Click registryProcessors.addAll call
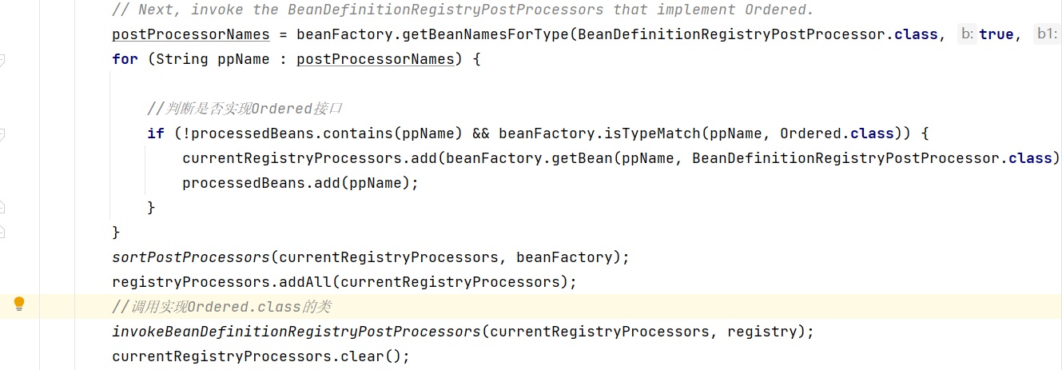Screen dimensions: 1062x370 click(344, 282)
